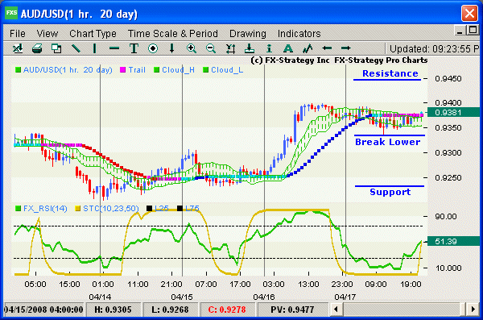Select the diagonal trend line tool
483x320 pixels.
(x=76, y=48)
